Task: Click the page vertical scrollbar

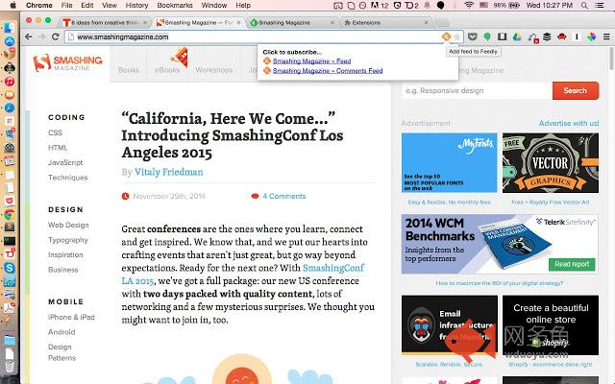Action: pos(611,59)
